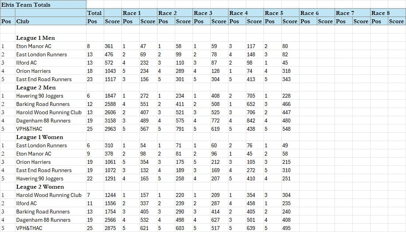Select the 'Elvis Team Totals' title cell

point(43,4)
